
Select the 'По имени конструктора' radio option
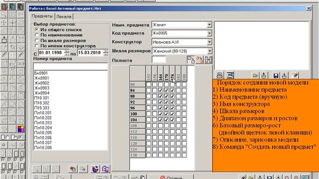coord(36,46)
